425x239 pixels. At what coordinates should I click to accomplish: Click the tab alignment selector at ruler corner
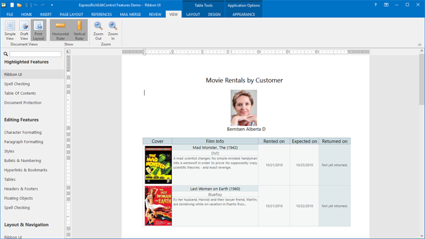point(68,52)
